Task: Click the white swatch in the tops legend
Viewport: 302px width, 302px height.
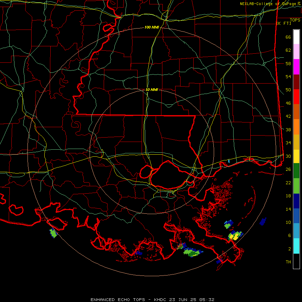Action: pyautogui.click(x=296, y=37)
